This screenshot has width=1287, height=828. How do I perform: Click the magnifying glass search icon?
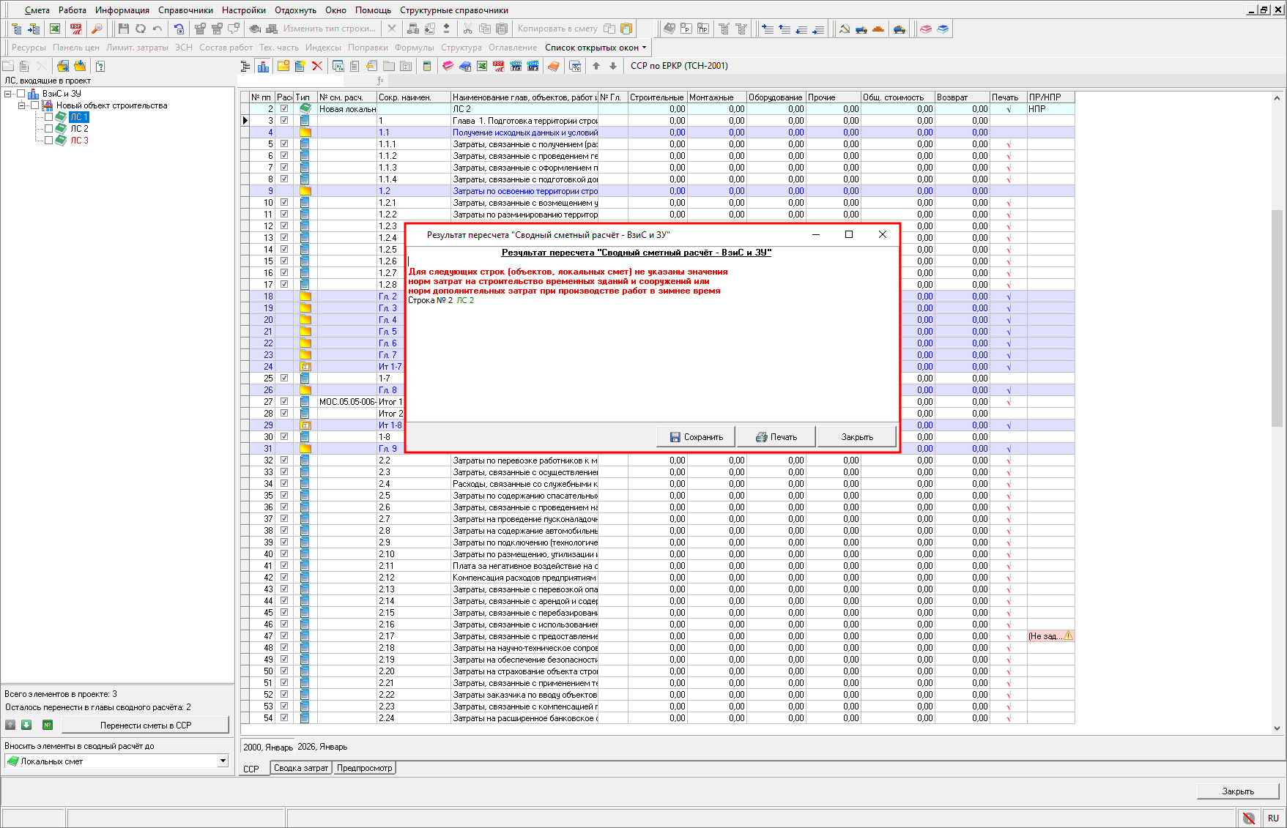97,29
